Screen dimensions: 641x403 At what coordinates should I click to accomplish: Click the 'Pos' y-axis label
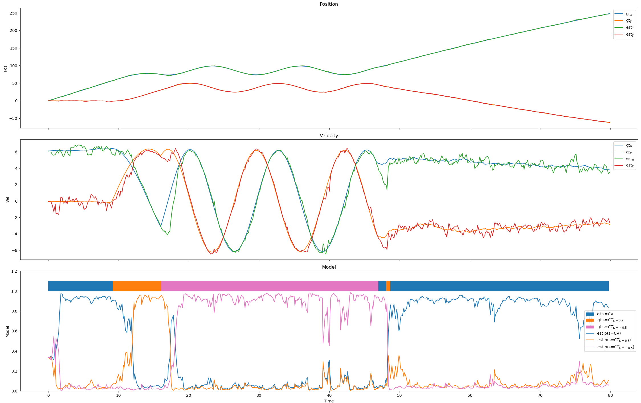coord(5,68)
